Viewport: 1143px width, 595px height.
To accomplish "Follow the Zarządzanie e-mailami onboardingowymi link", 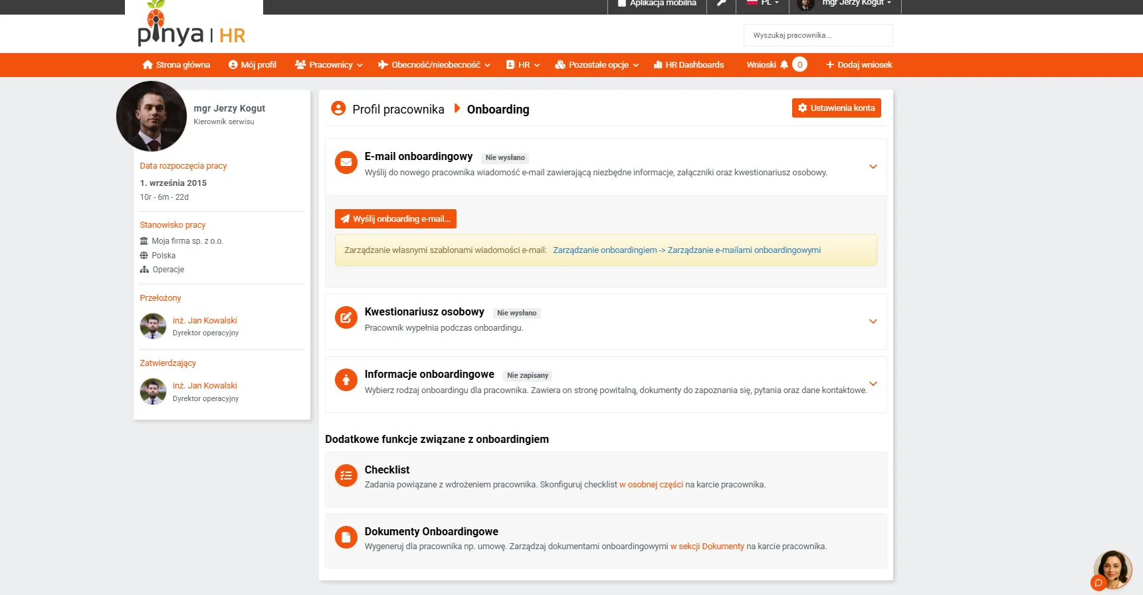I will (x=686, y=250).
